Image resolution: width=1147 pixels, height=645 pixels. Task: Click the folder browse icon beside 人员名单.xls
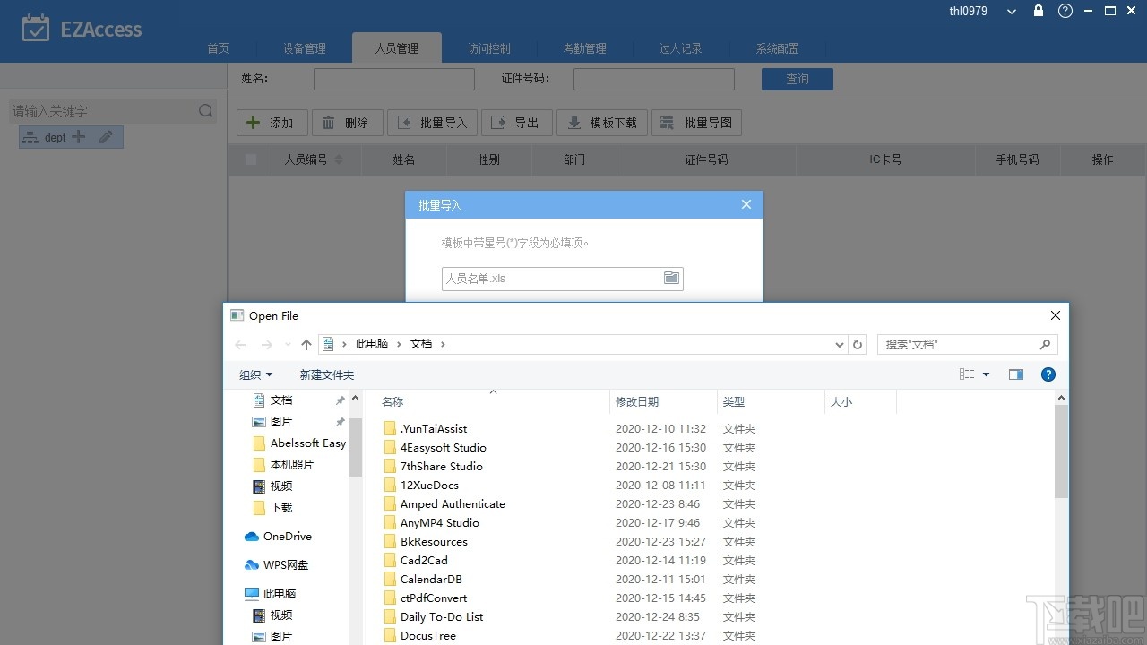coord(671,278)
